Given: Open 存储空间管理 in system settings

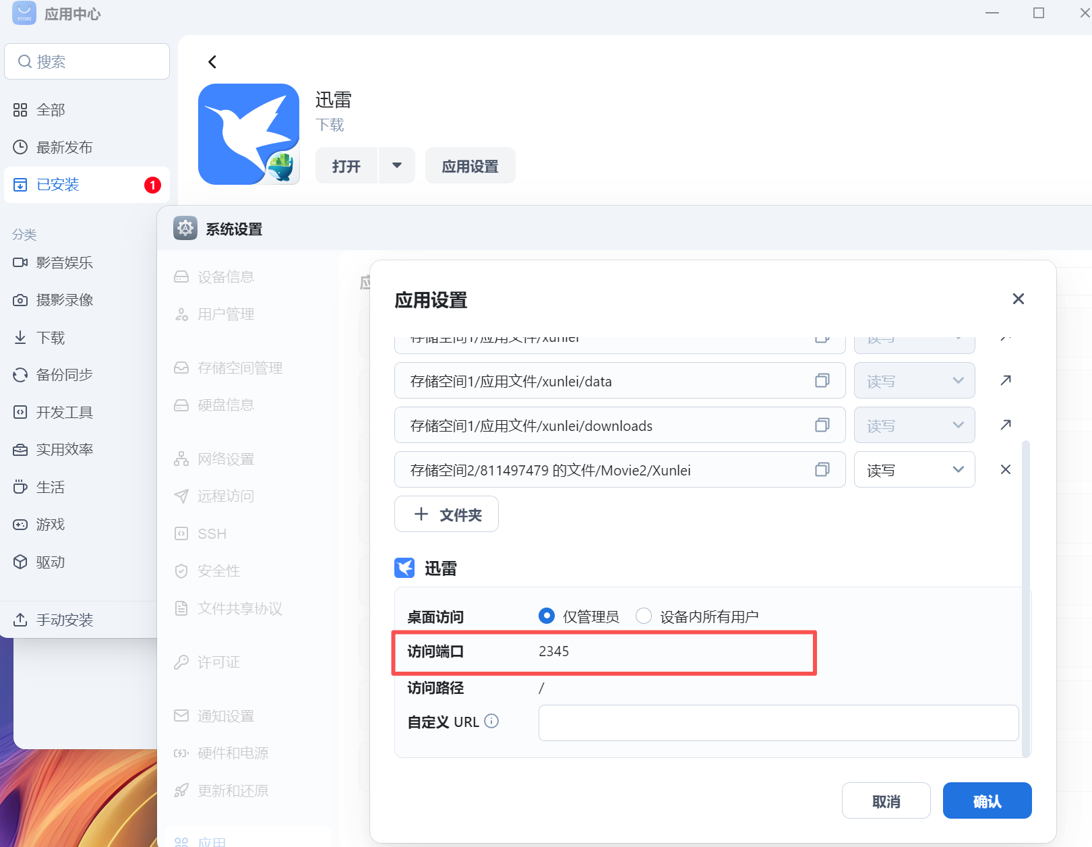Looking at the screenshot, I should tap(239, 368).
